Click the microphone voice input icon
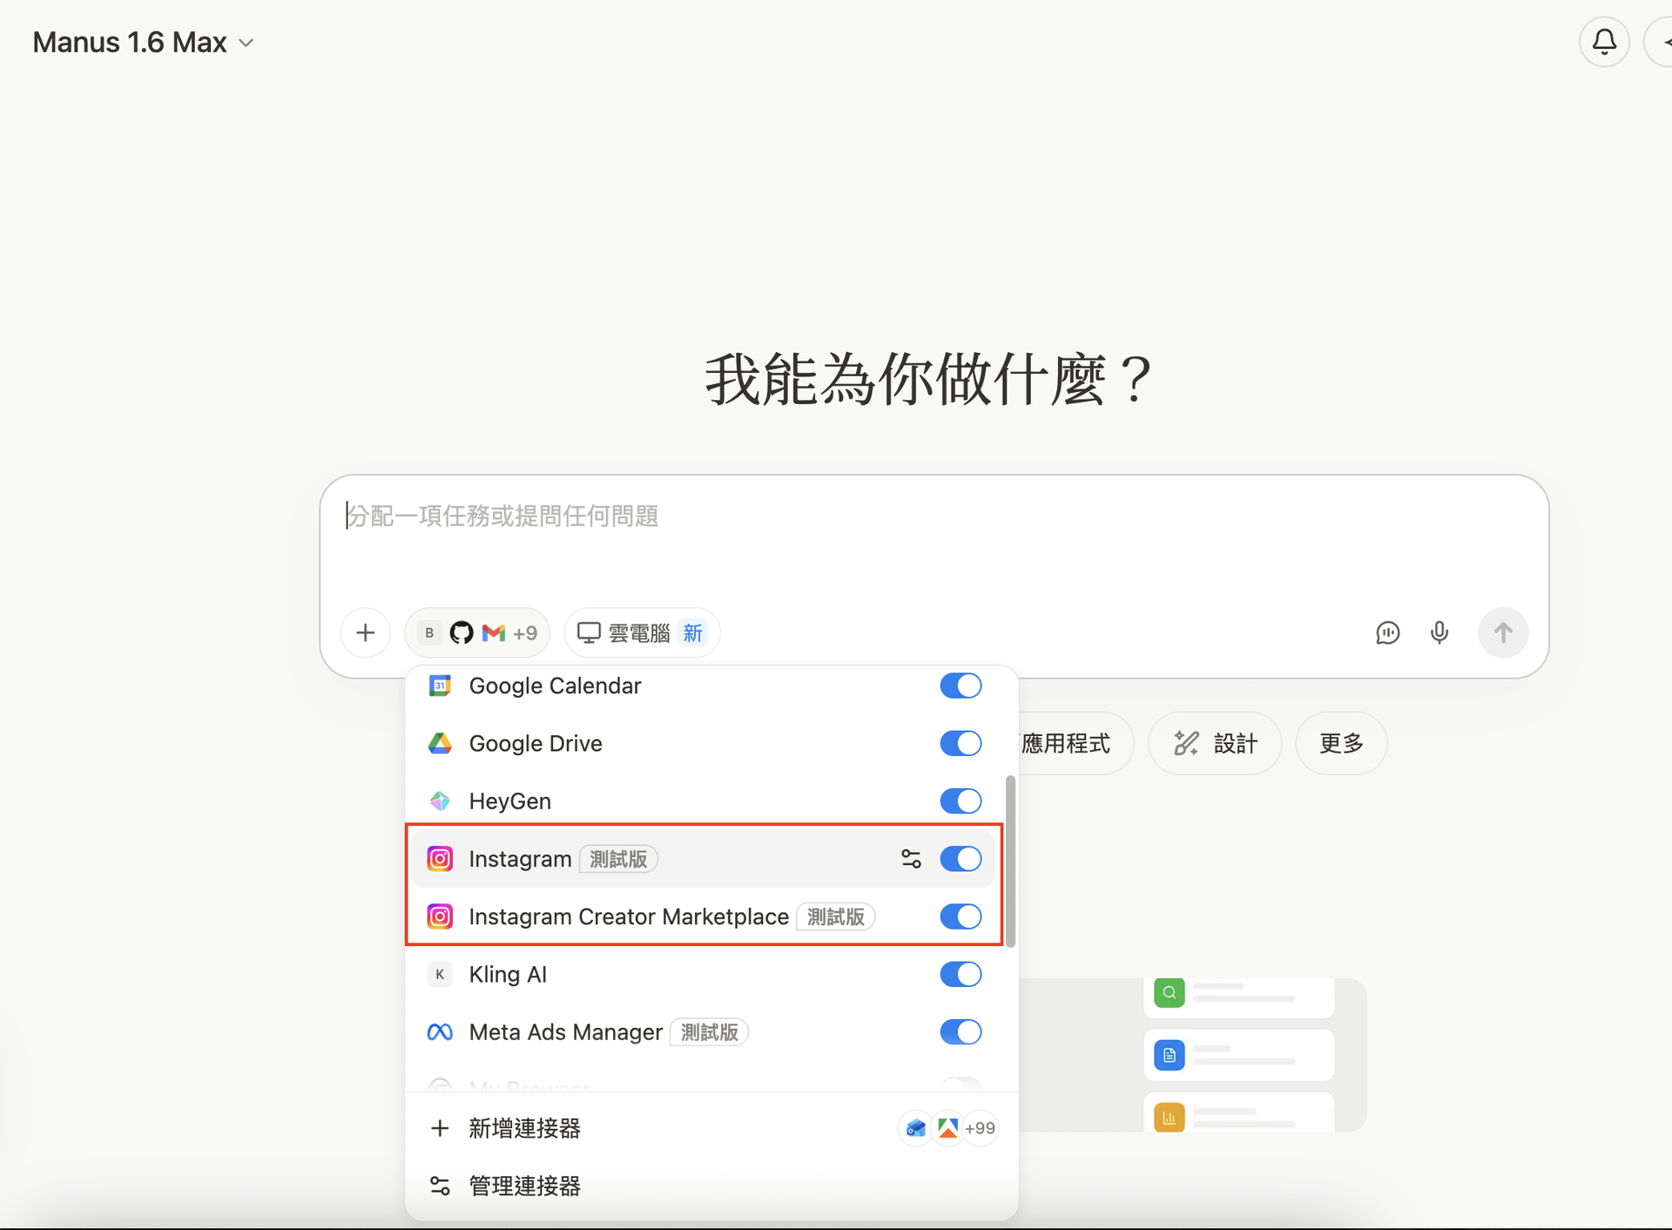The image size is (1672, 1230). tap(1439, 632)
